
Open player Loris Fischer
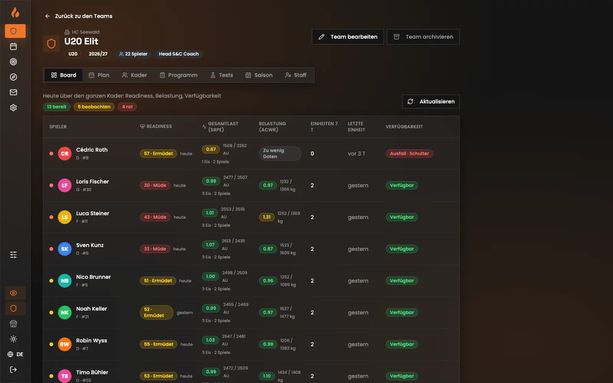point(92,182)
